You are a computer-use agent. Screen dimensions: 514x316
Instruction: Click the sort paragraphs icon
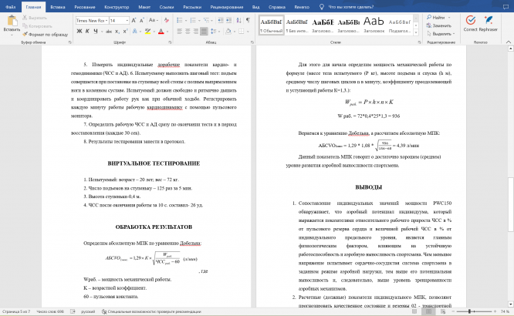(x=238, y=20)
